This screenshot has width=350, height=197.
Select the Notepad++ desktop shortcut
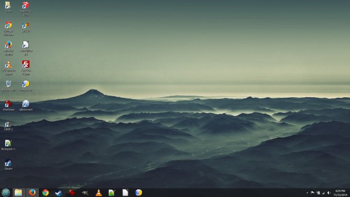point(8,145)
